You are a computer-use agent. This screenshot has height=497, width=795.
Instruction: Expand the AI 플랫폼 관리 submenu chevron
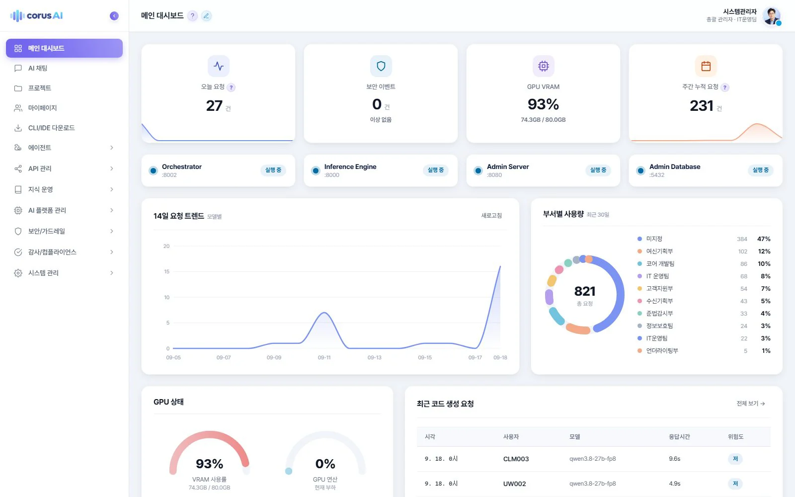(112, 210)
